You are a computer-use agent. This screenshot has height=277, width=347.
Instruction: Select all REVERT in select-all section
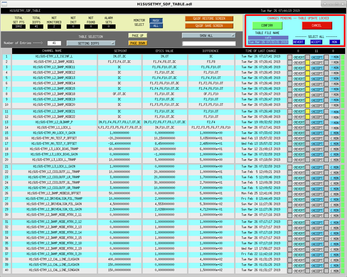pos(298,42)
